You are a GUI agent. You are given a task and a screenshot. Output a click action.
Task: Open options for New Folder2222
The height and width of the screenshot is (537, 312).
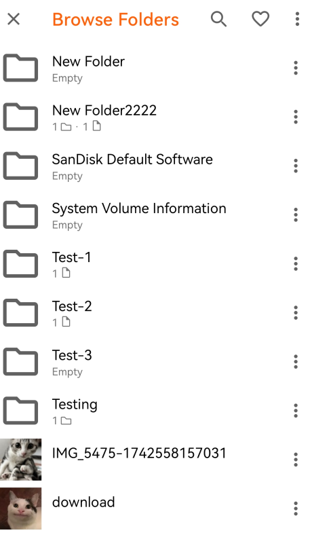click(x=296, y=117)
